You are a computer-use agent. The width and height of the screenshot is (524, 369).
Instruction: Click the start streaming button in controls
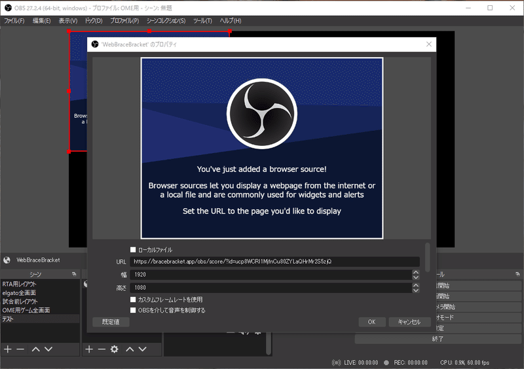point(478,286)
